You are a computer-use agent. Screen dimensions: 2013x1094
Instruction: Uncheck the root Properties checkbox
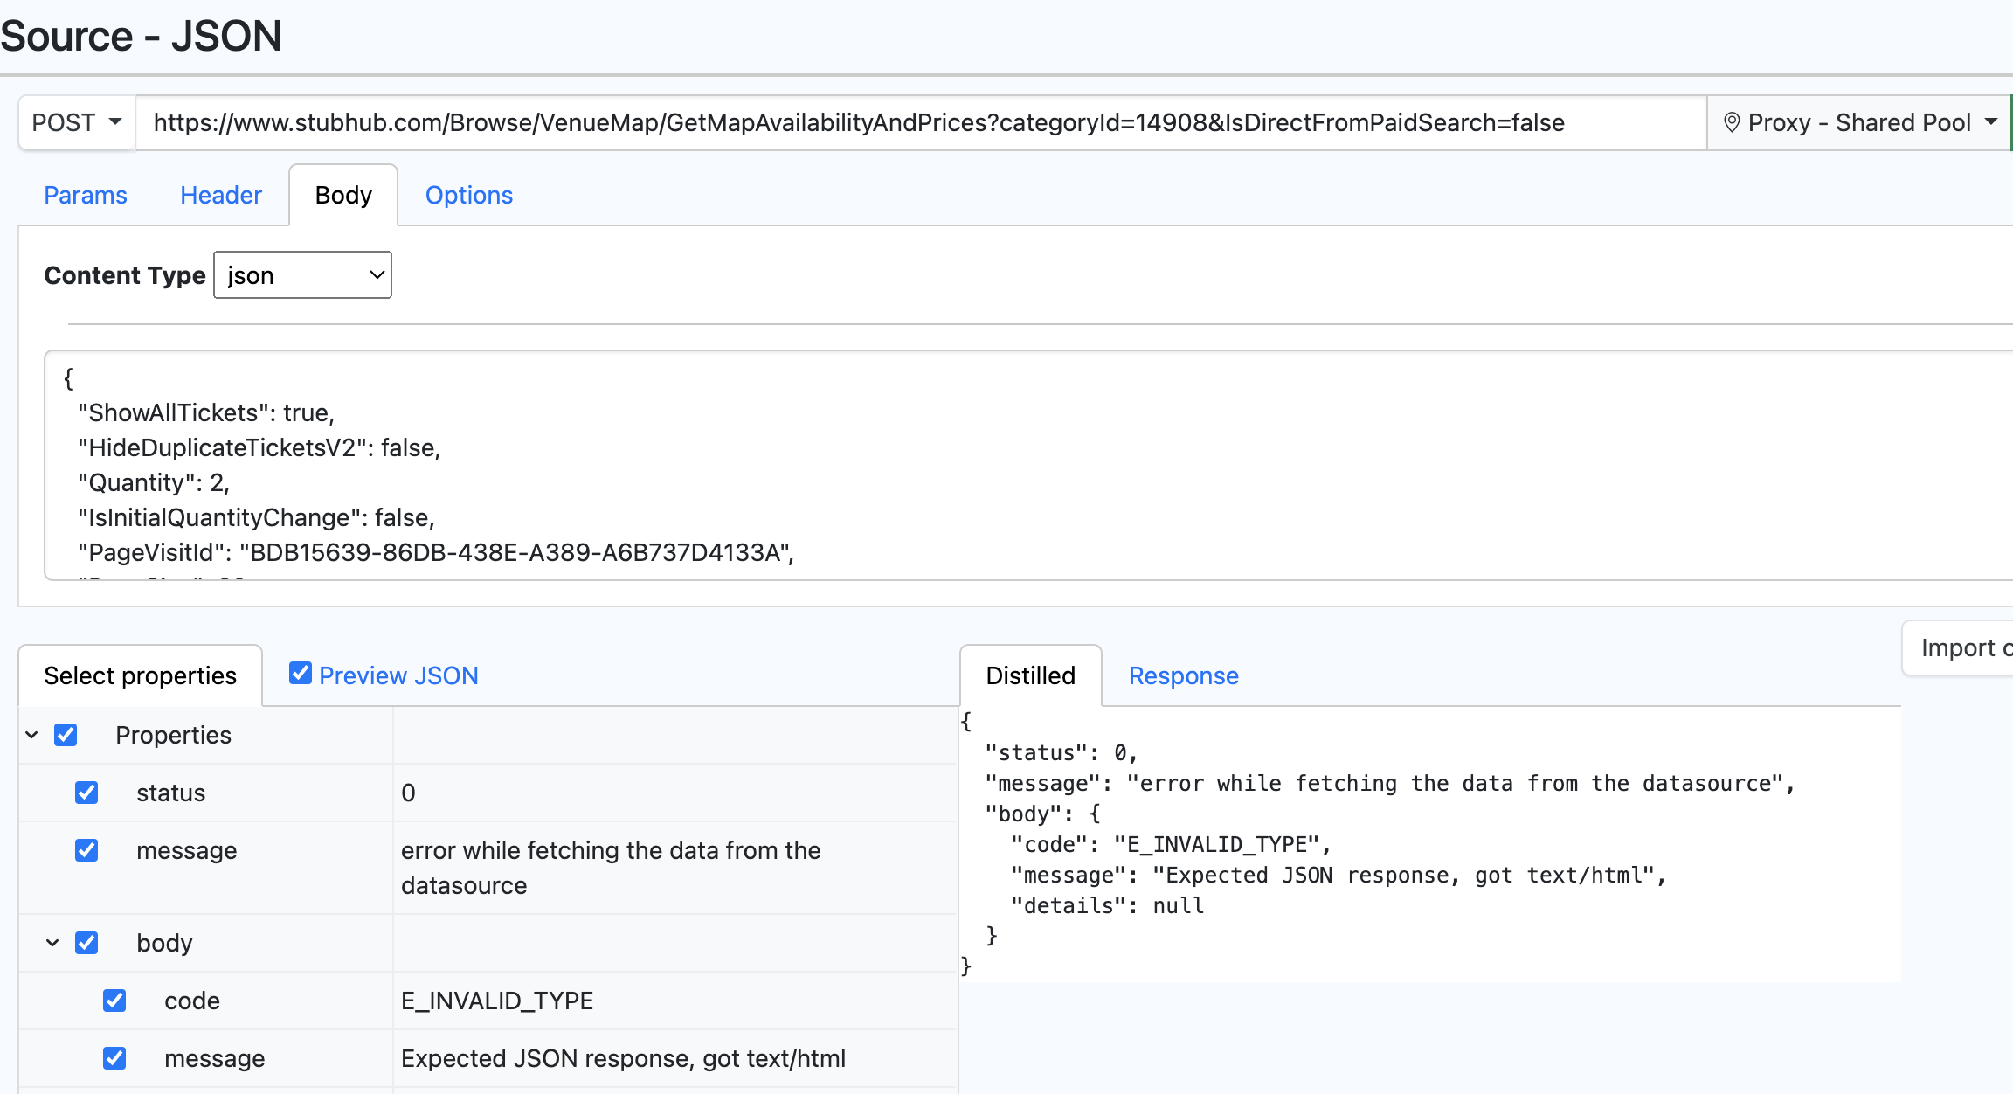pos(66,735)
